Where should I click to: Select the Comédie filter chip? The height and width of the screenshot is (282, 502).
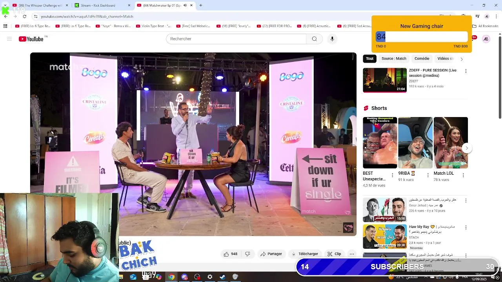(x=422, y=59)
